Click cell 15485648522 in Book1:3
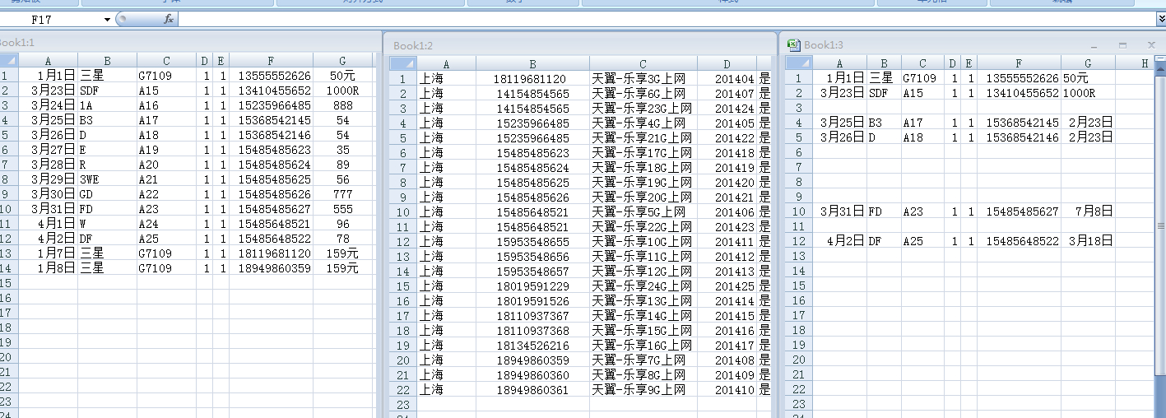The width and height of the screenshot is (1166, 418). pos(1019,241)
